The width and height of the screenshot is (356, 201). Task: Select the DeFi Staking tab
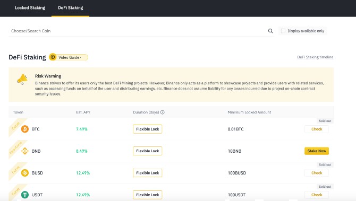click(x=70, y=8)
